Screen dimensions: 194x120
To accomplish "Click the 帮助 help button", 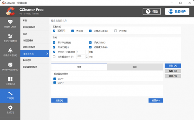I will coord(152,12).
